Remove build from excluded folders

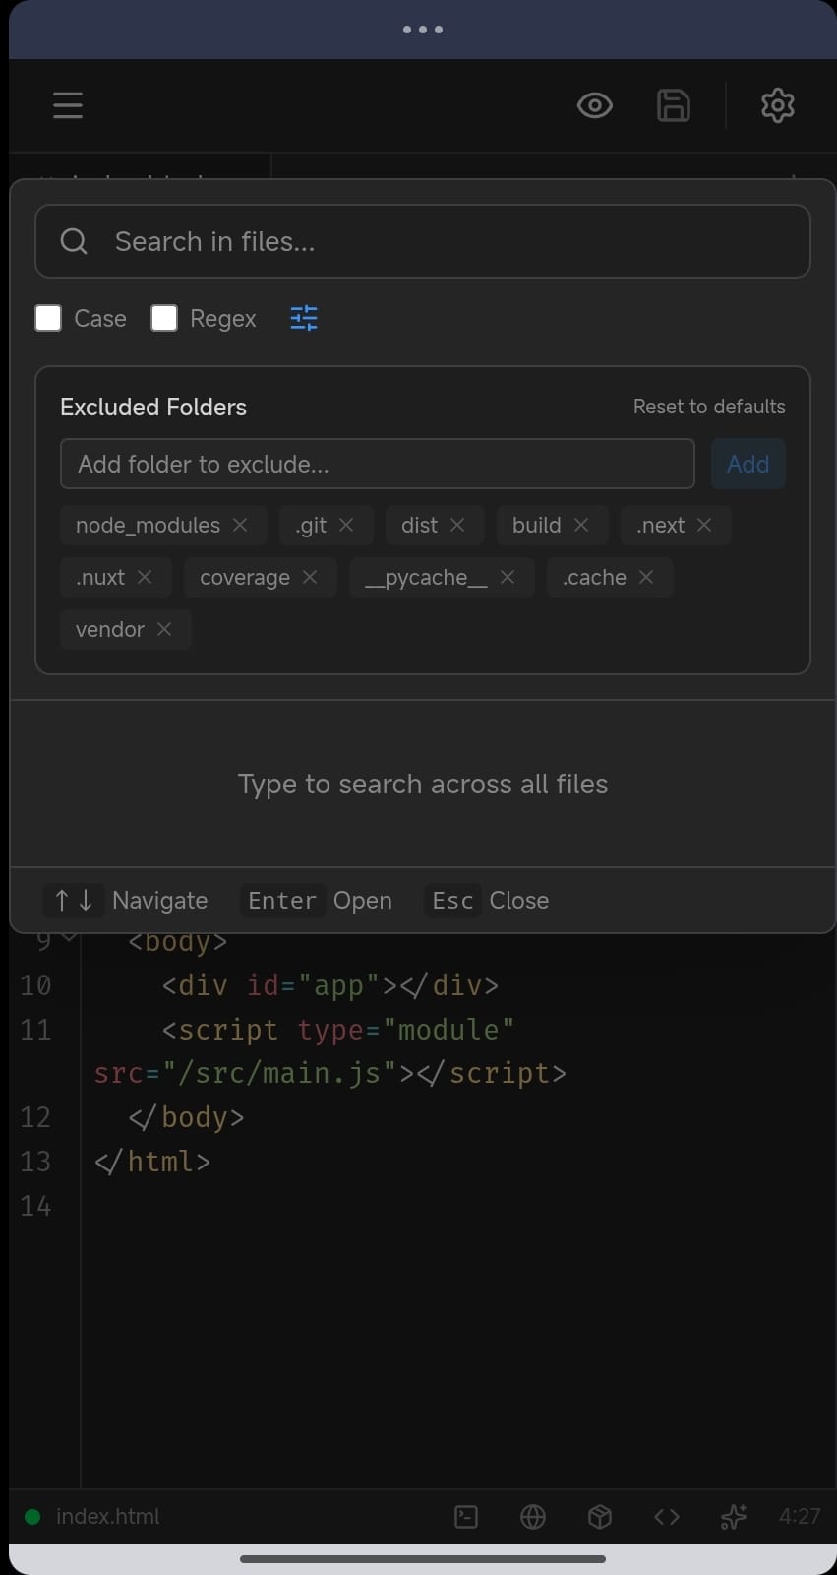coord(581,525)
